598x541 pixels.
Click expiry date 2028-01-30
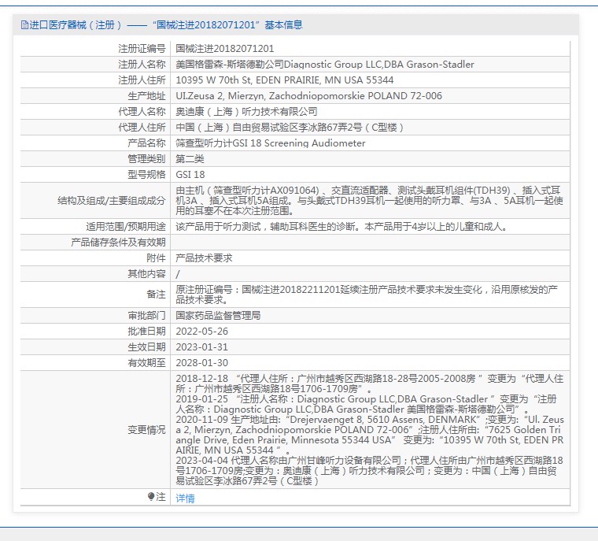click(x=201, y=363)
